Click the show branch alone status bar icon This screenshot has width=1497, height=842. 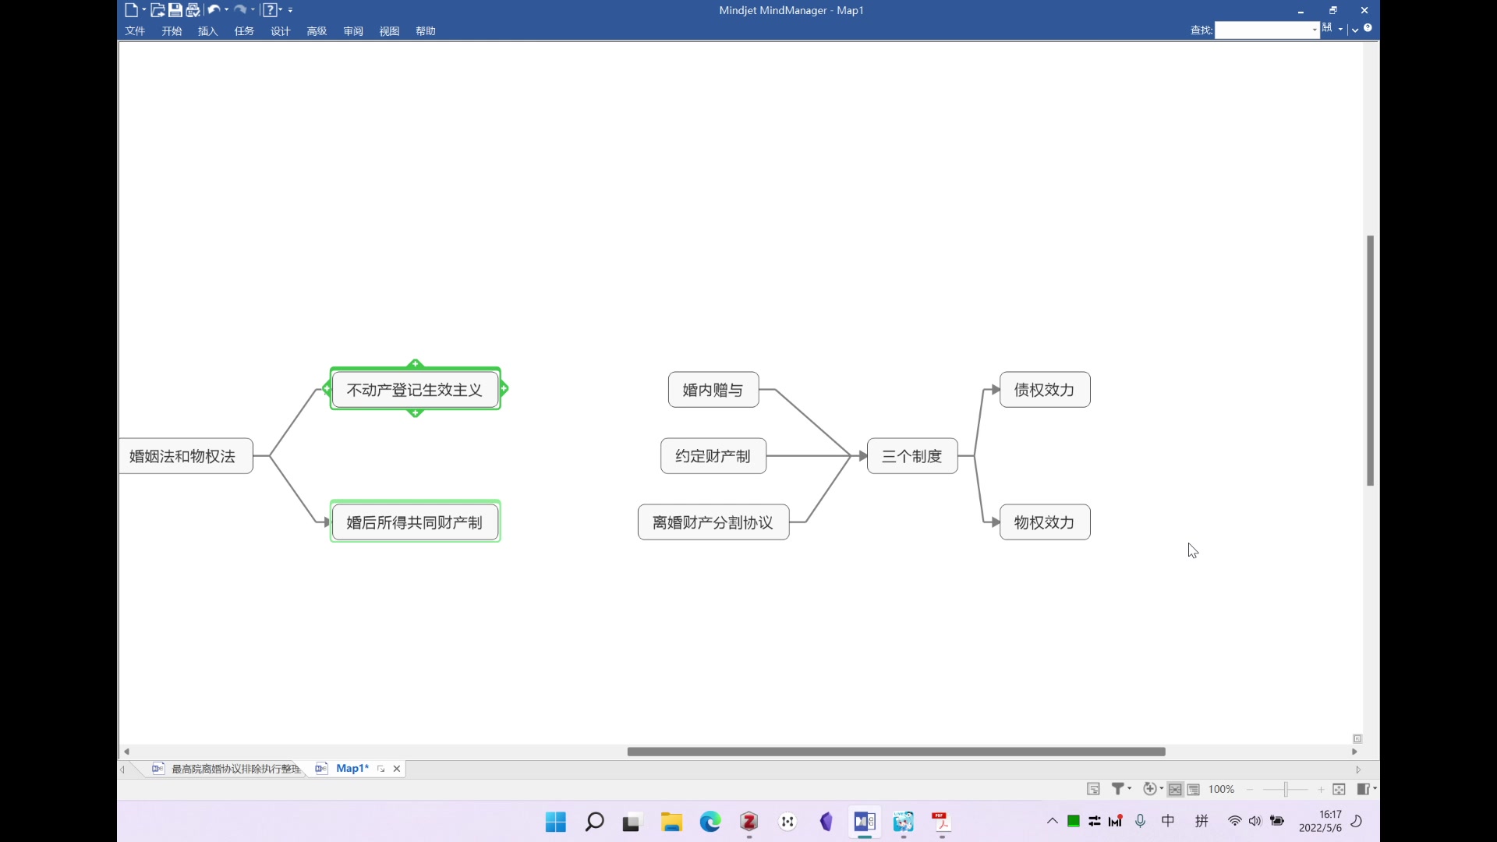[x=1094, y=790]
